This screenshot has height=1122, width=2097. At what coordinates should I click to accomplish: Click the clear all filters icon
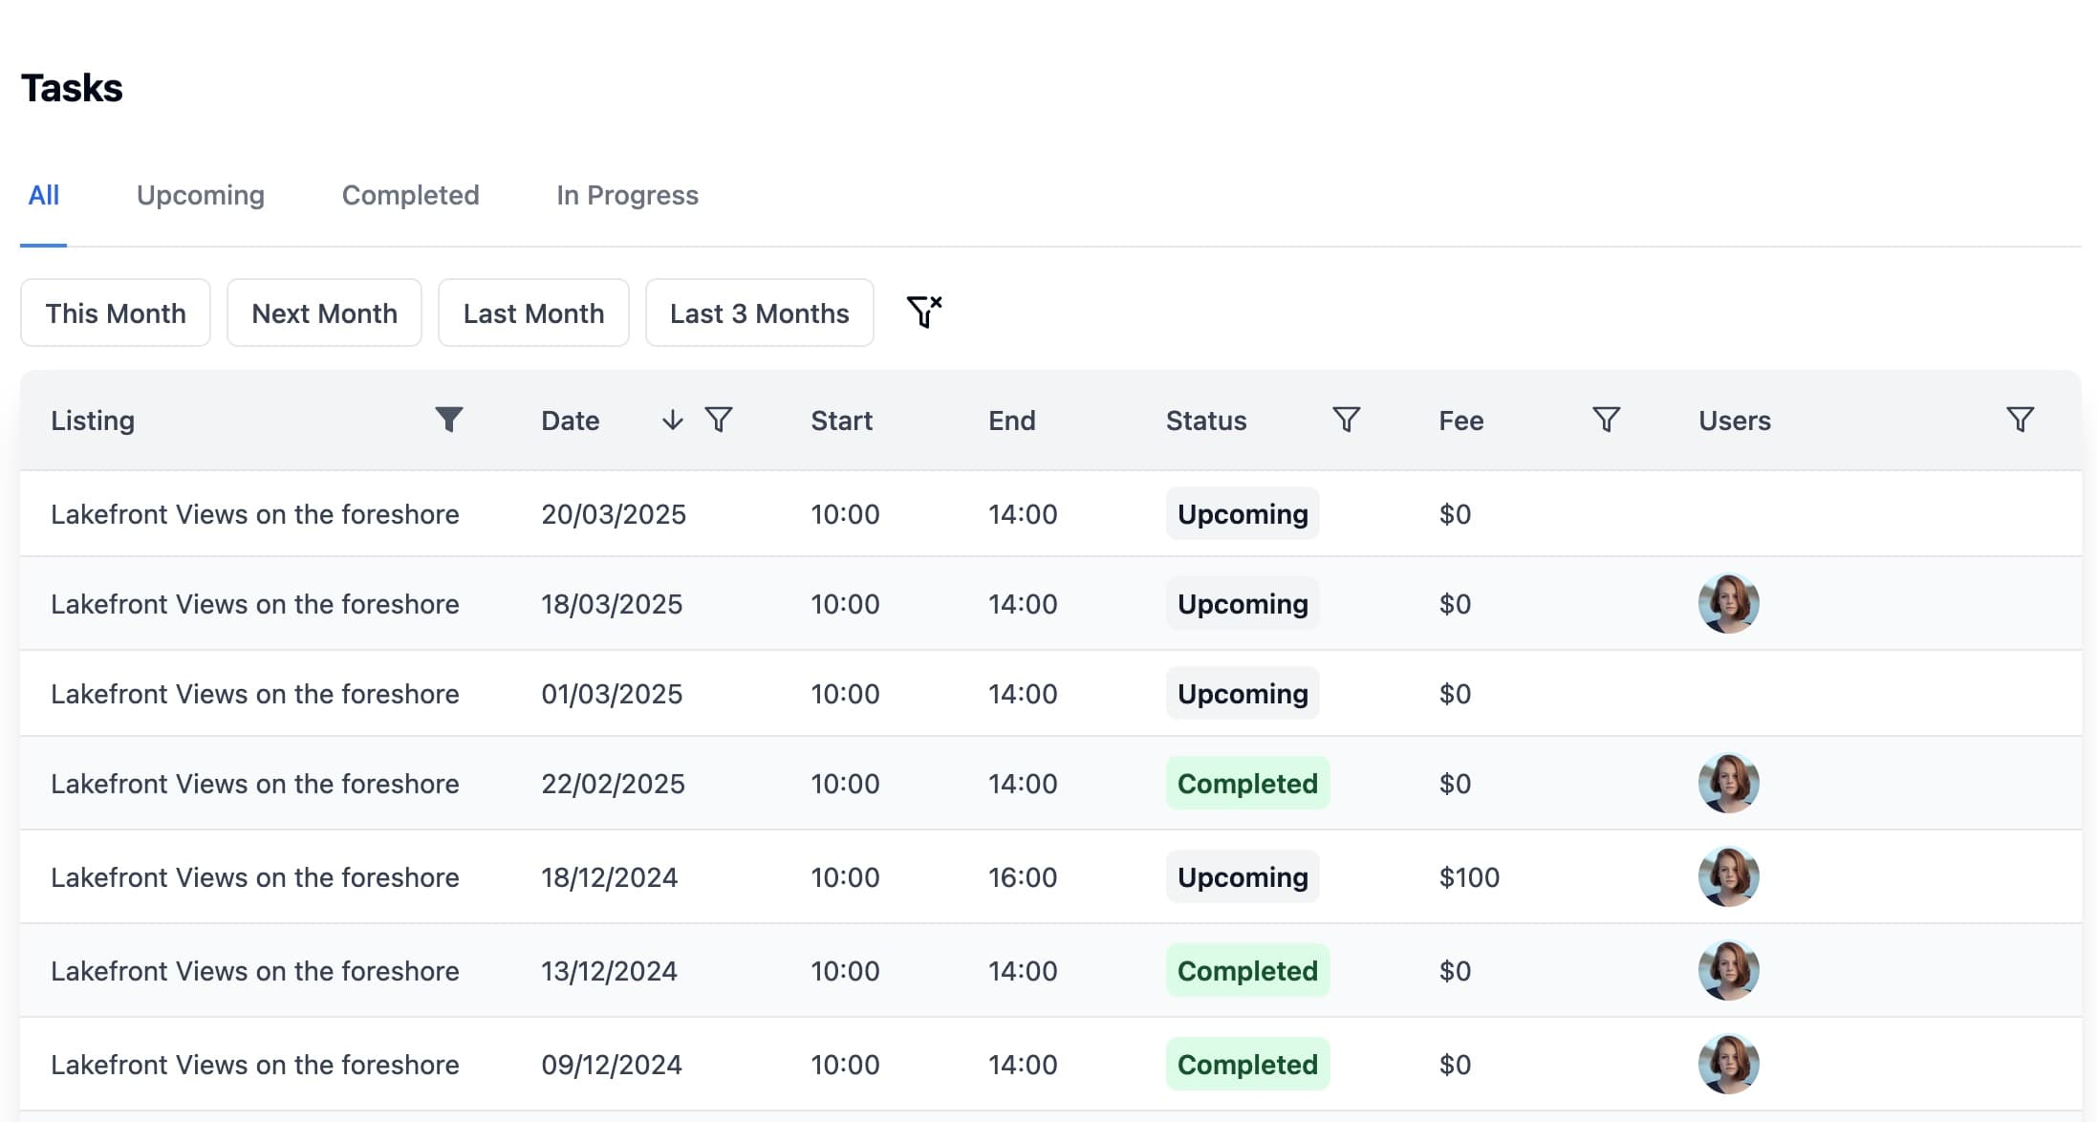(x=923, y=312)
